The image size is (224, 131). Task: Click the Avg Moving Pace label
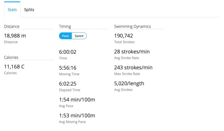point(72,122)
